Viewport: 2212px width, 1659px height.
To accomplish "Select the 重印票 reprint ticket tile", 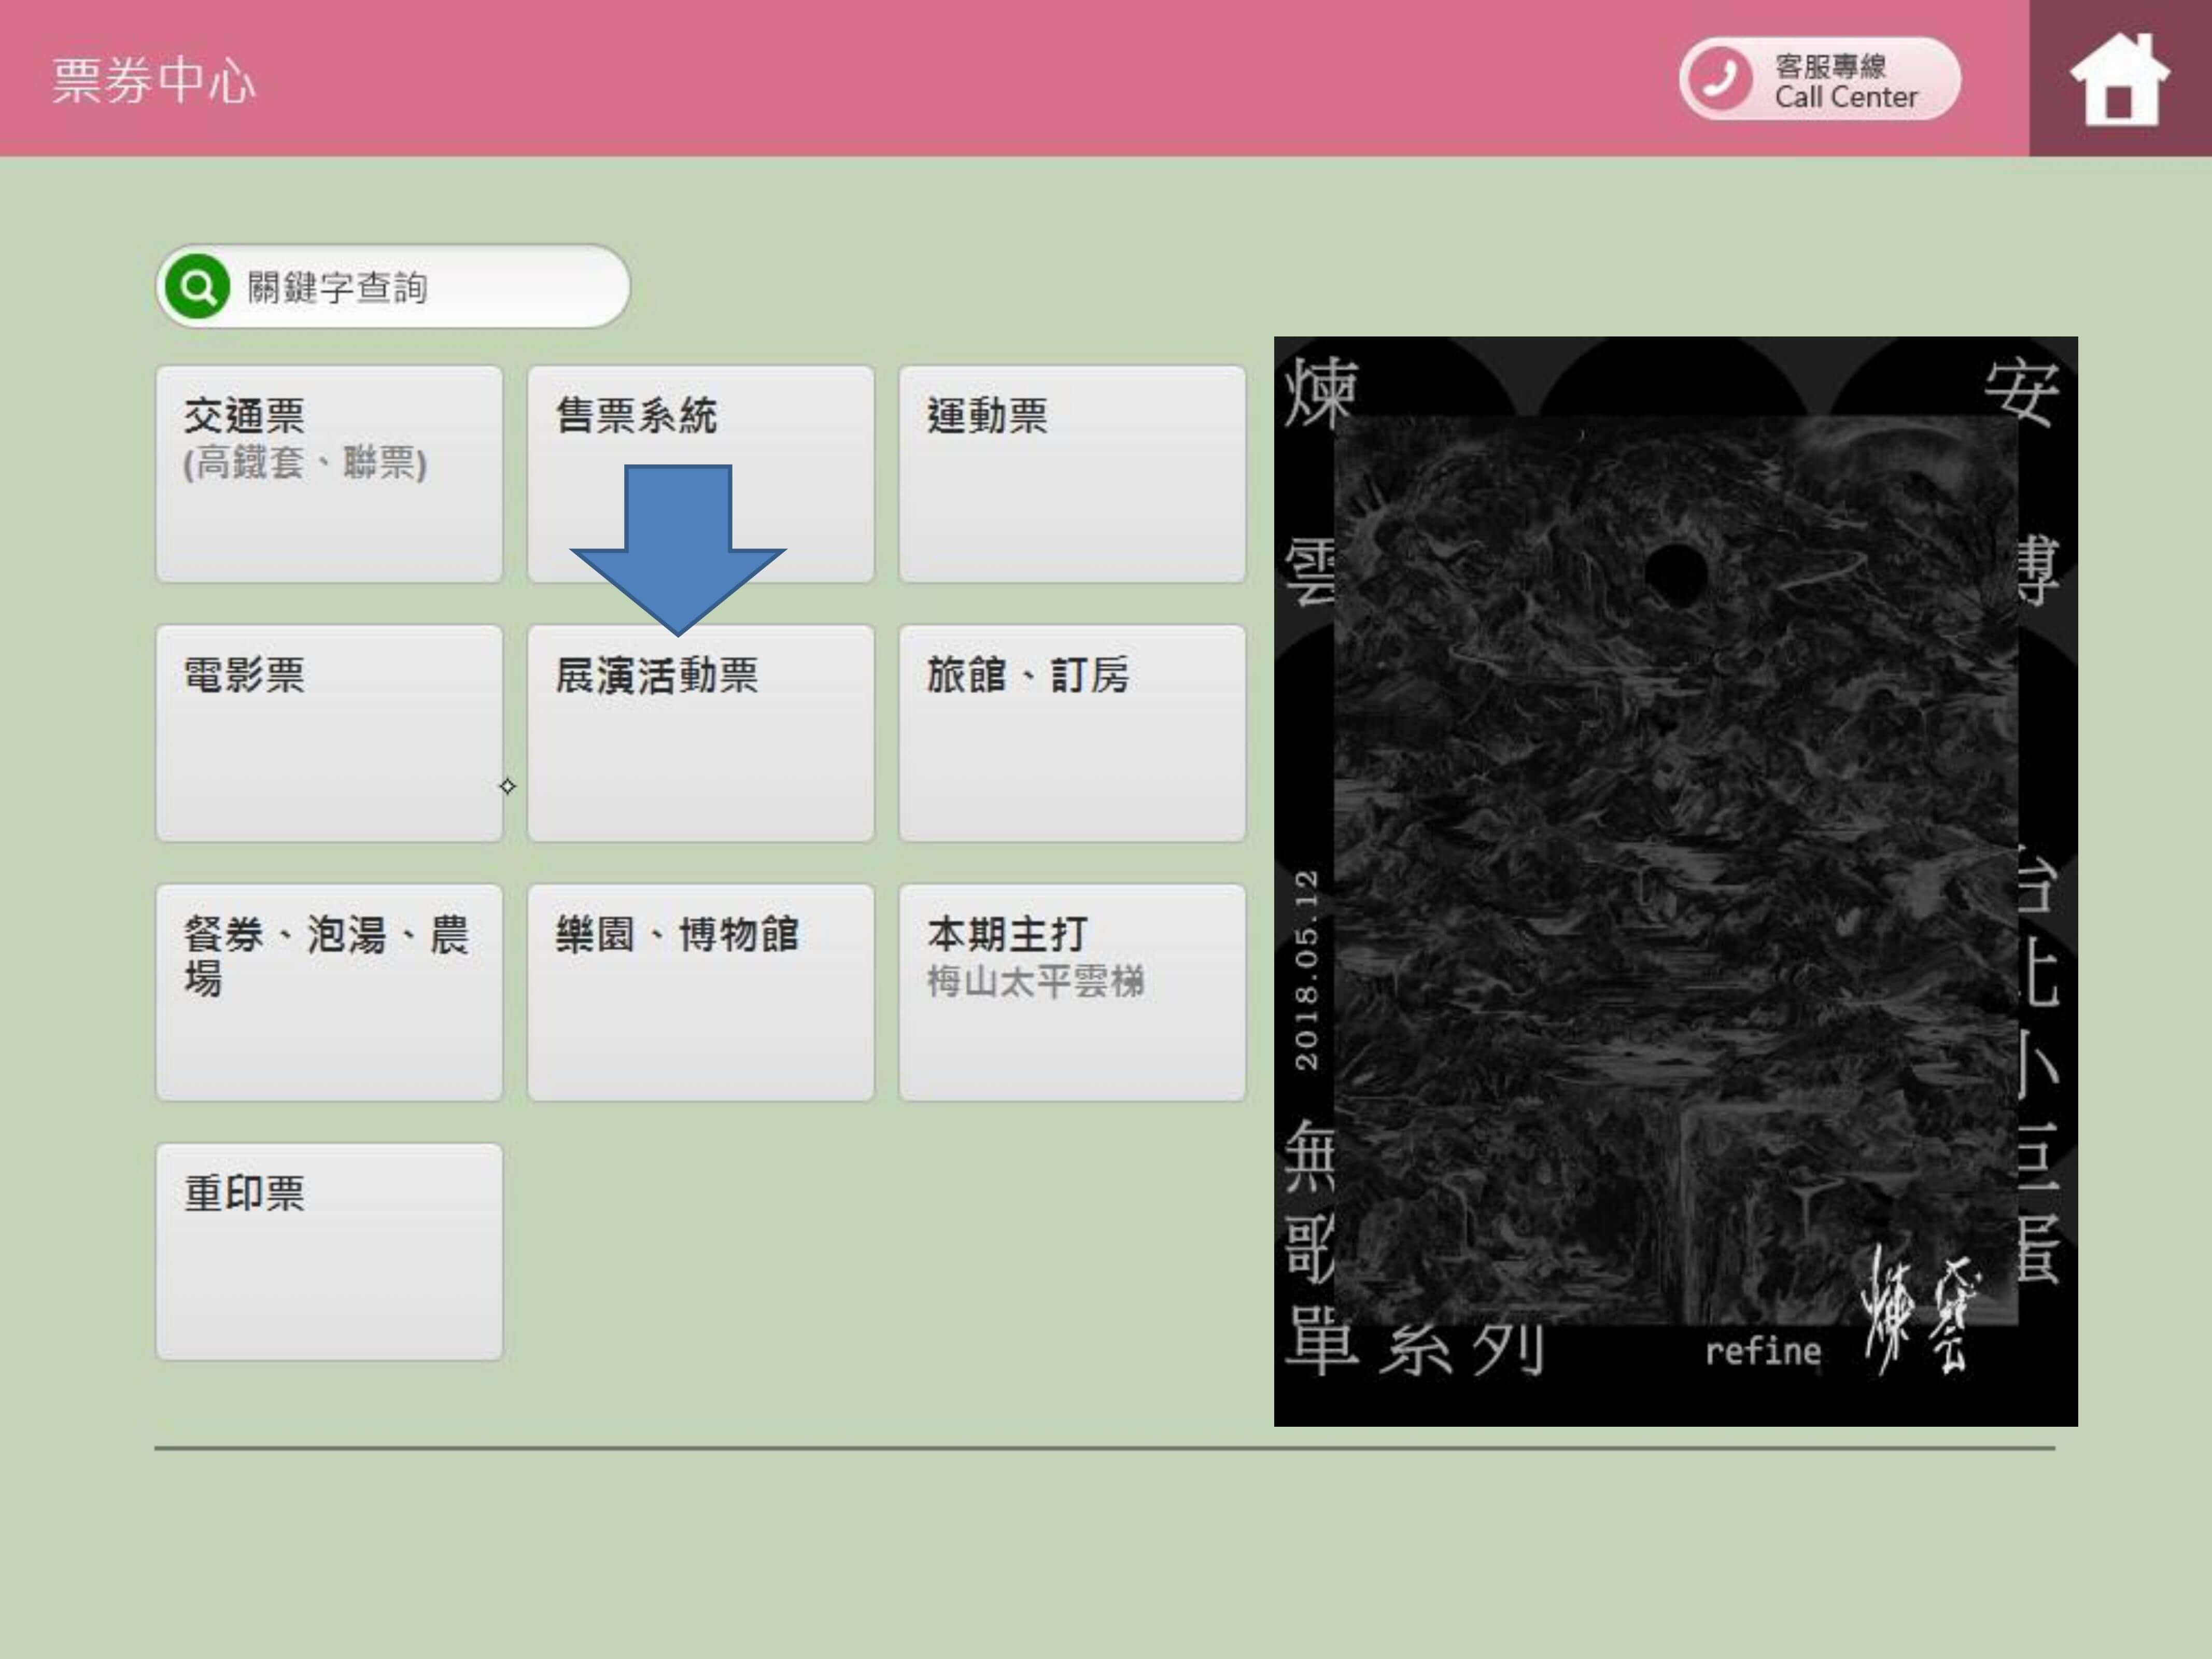I will click(x=329, y=1252).
